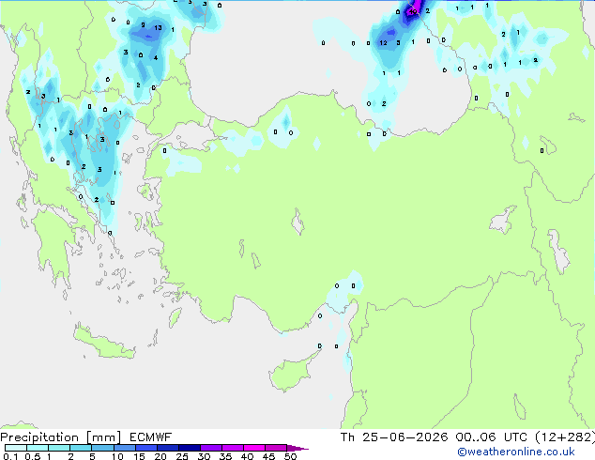Screen dimensions: 595x460
Task: Select the 0.5–1 mm legend swatch
Action: coord(38,448)
